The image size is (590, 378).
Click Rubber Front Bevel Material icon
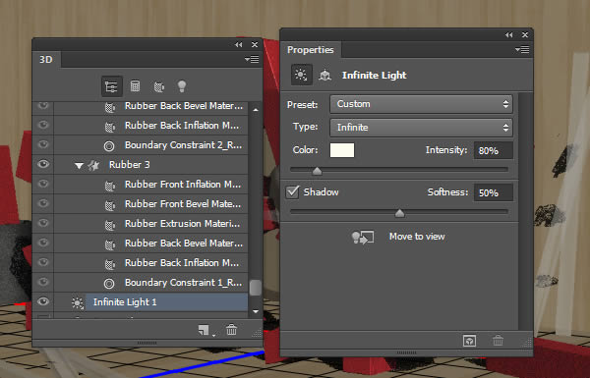[109, 205]
